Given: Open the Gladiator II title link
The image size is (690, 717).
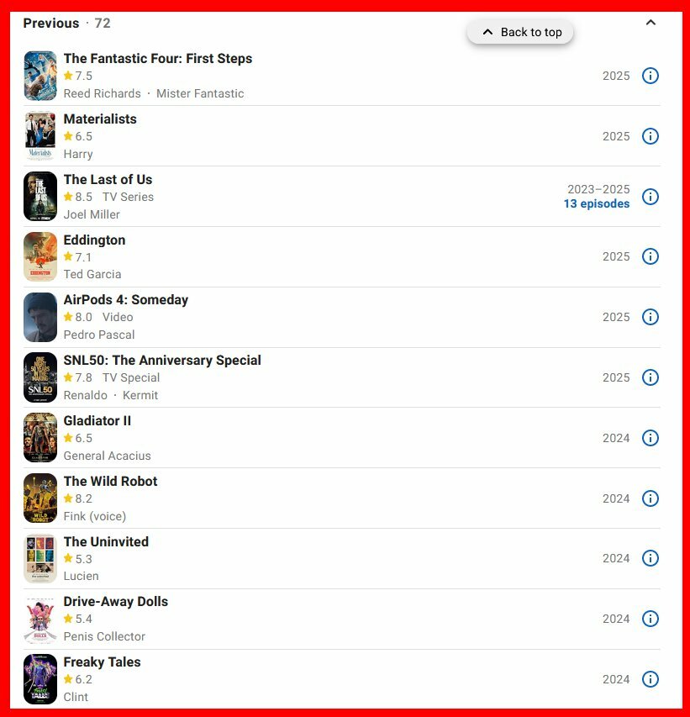Looking at the screenshot, I should pos(97,420).
